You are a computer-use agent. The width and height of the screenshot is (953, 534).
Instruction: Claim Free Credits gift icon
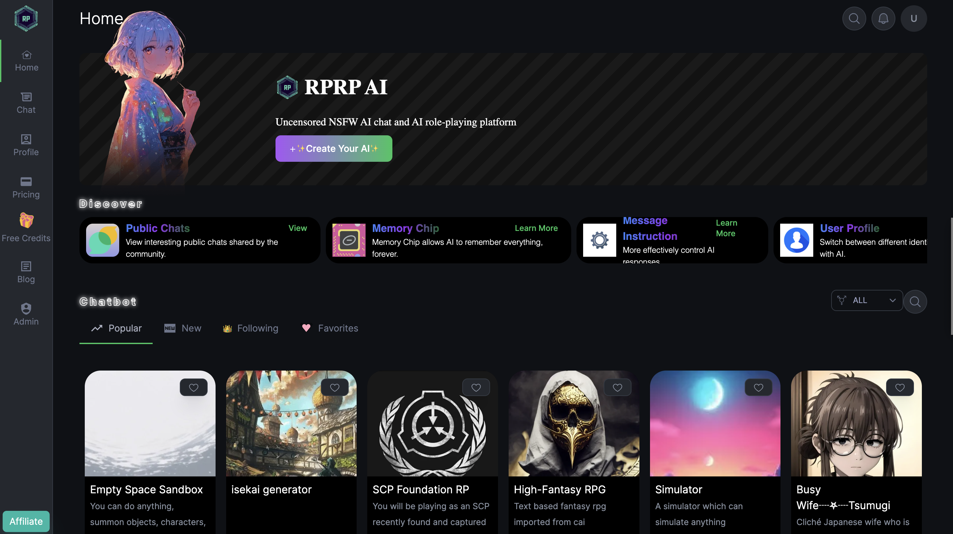(26, 221)
